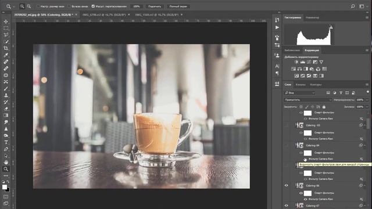This screenshot has width=372, height=209.
Task: Enable the 'Настр. размер окон' checkbox
Action: pos(38,6)
